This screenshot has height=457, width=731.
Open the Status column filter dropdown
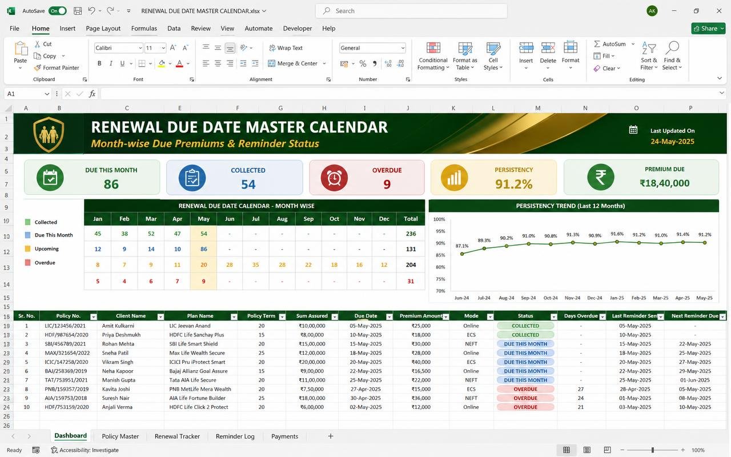pyautogui.click(x=553, y=316)
